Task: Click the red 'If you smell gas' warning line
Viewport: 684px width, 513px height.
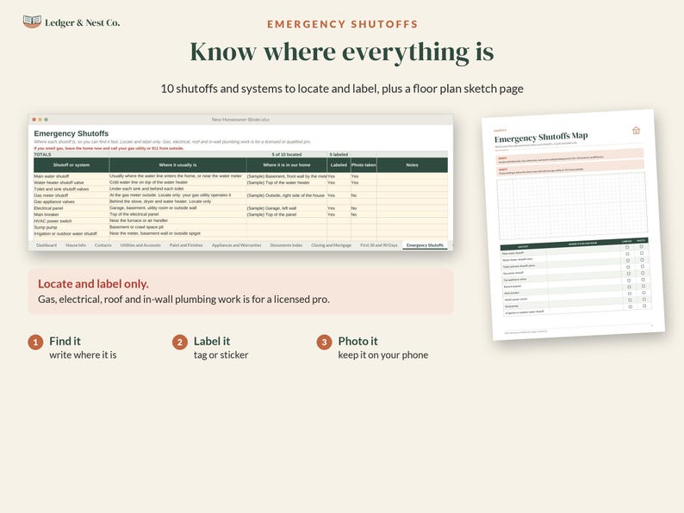Action: pyautogui.click(x=109, y=148)
